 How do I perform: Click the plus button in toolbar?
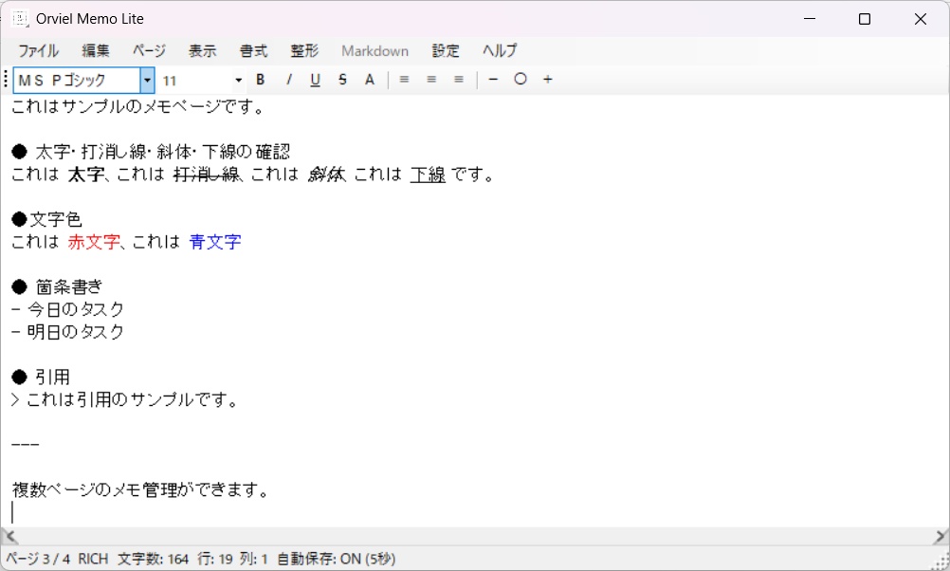pyautogui.click(x=548, y=80)
